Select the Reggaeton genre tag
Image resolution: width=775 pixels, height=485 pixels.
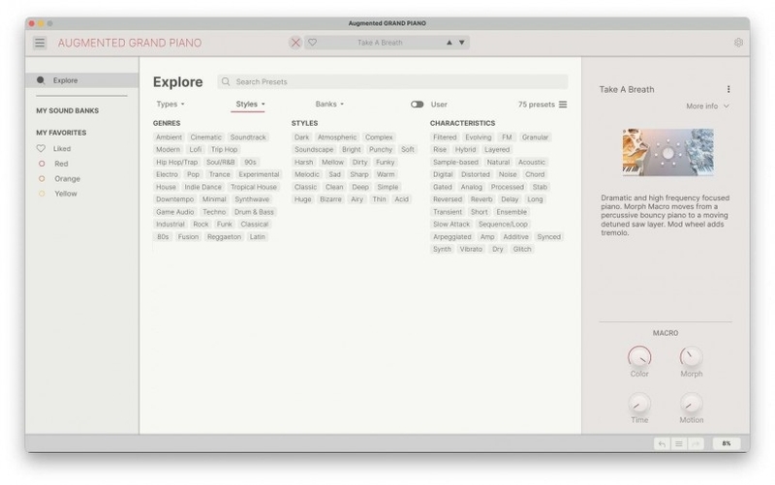click(x=225, y=237)
